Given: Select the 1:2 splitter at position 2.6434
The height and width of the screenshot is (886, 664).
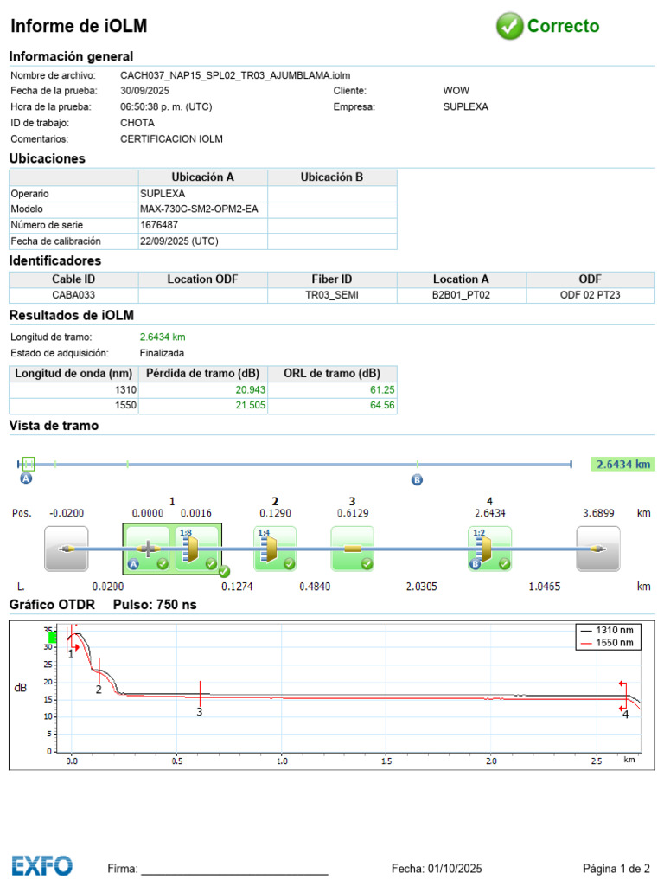Looking at the screenshot, I should point(489,548).
